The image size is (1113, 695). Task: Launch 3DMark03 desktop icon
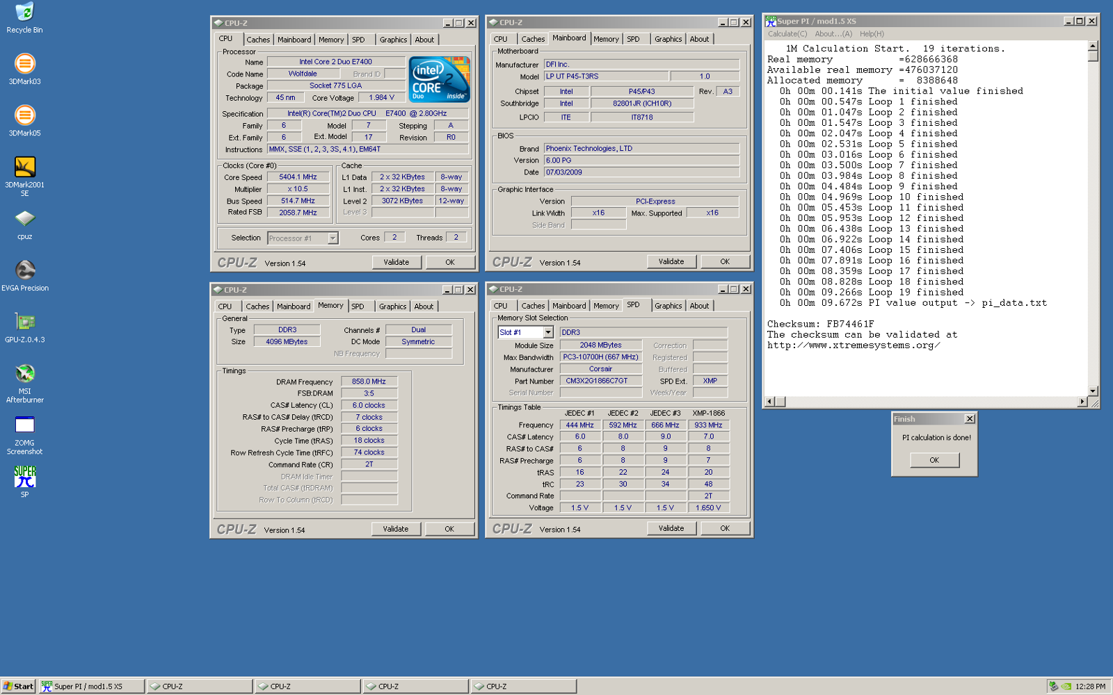coord(24,69)
